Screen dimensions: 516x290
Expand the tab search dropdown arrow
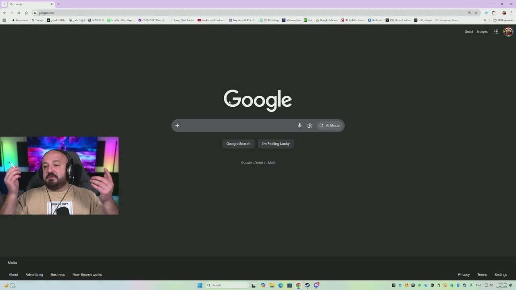click(4, 4)
